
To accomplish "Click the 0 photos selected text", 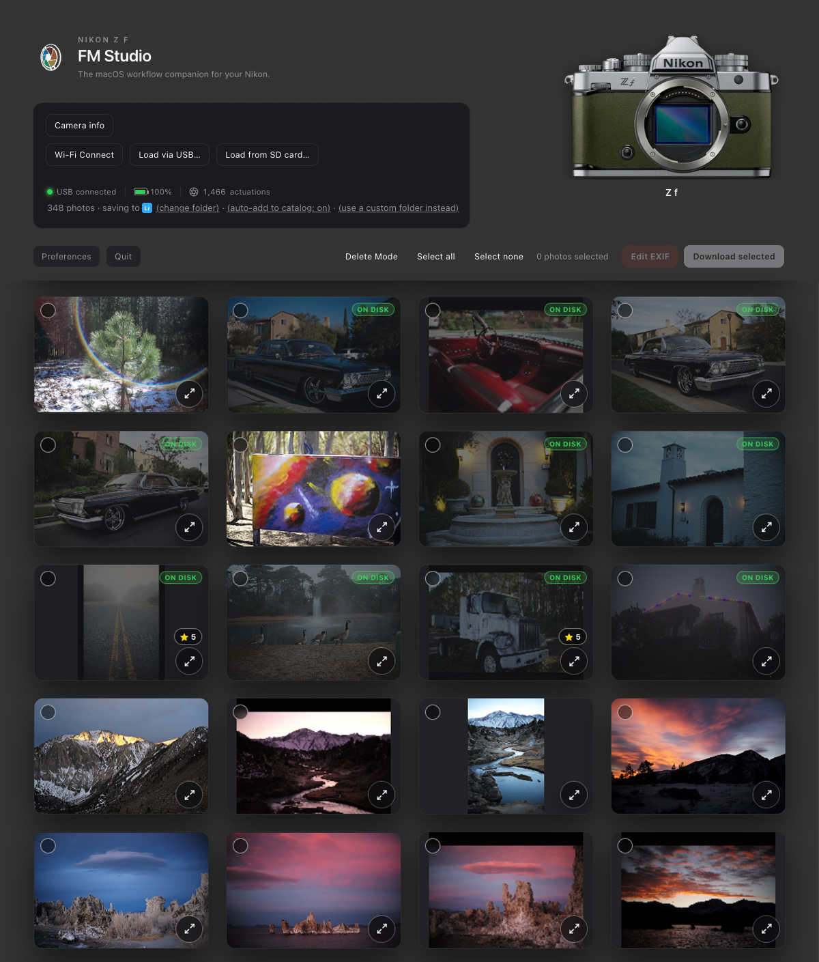I will [x=572, y=257].
